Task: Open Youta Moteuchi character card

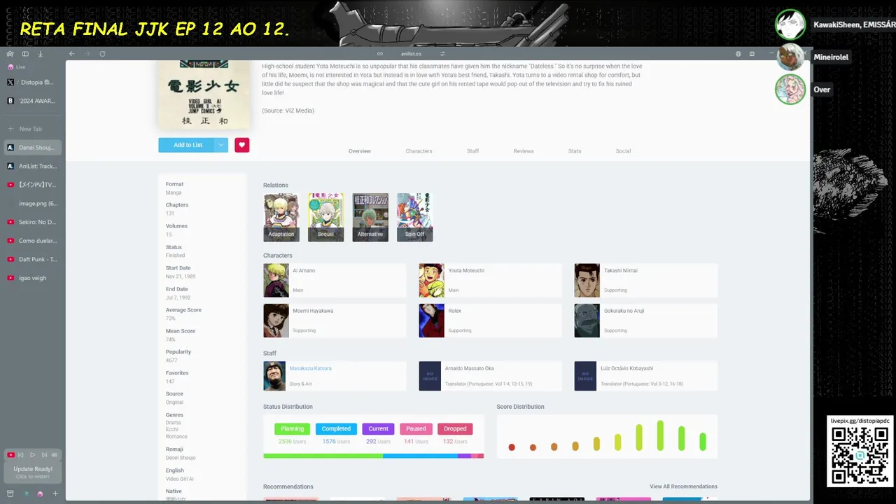Action: 490,280
